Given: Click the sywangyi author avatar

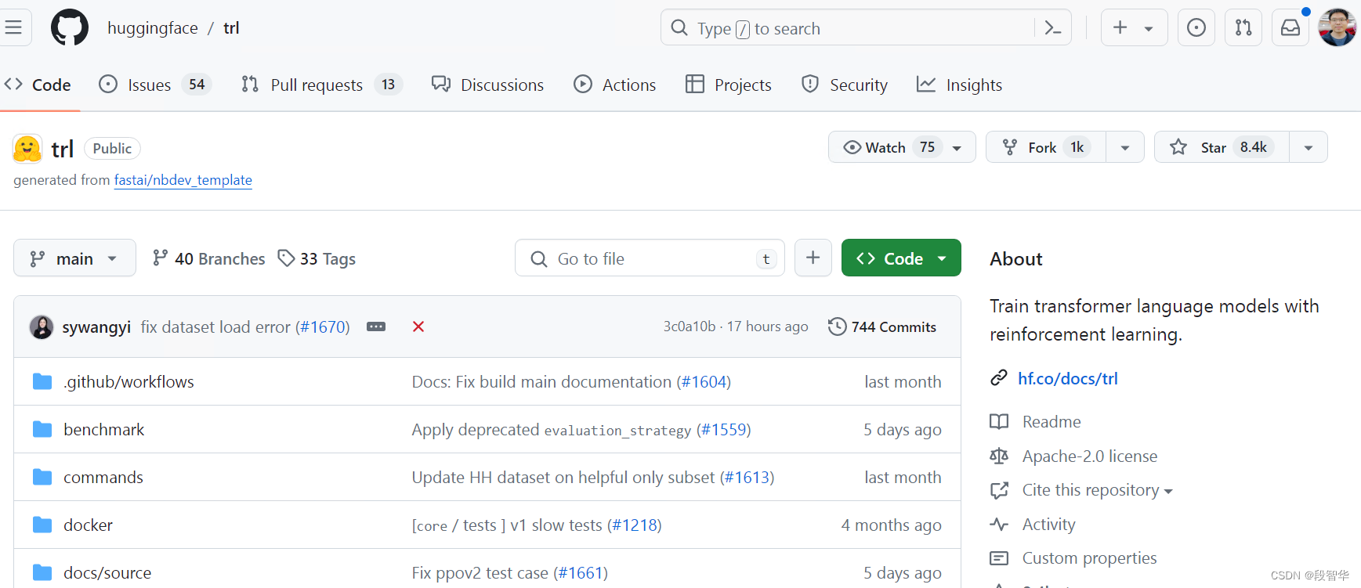Looking at the screenshot, I should [42, 326].
